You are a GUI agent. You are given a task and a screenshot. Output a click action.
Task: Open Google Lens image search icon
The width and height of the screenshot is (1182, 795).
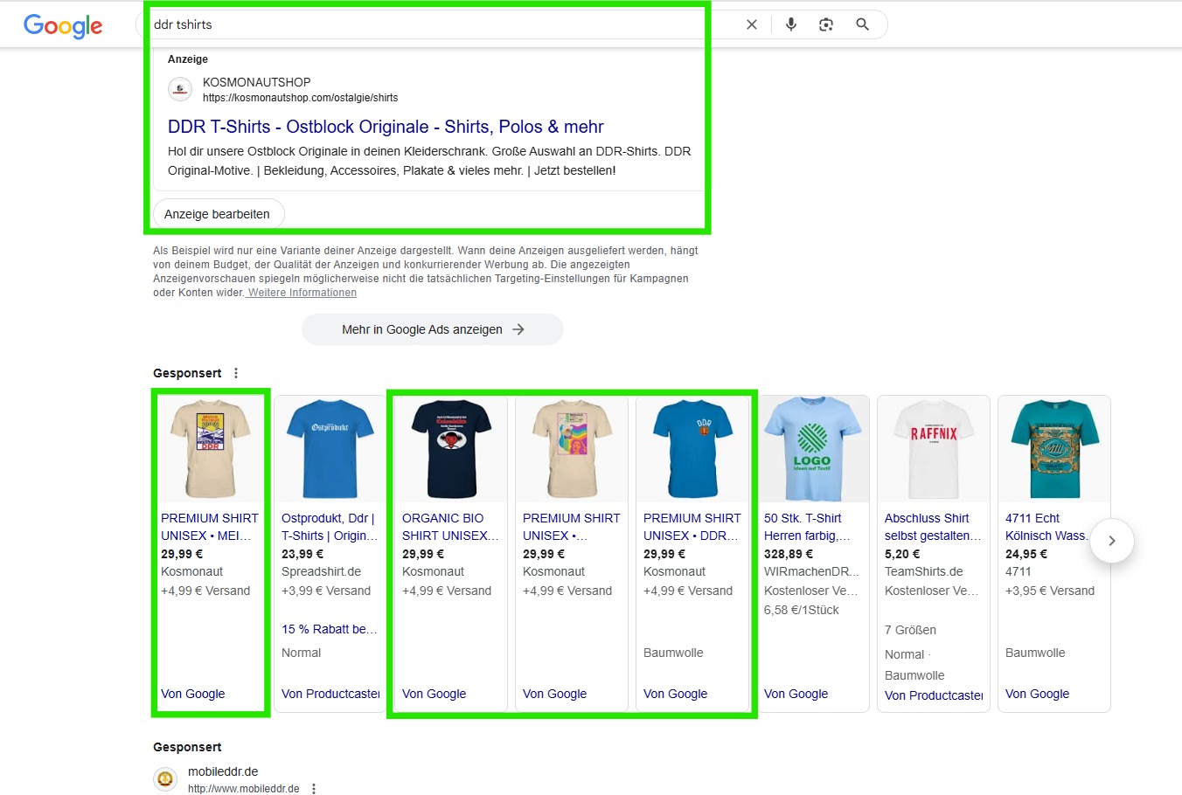point(826,24)
